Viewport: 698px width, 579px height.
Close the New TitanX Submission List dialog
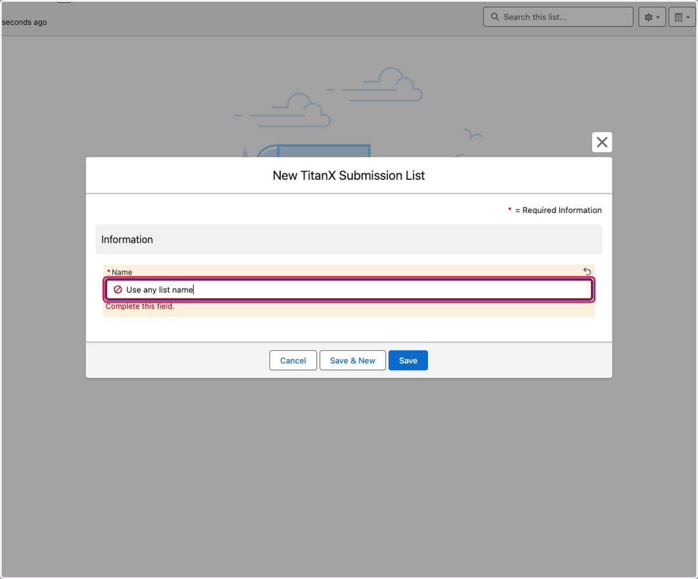click(x=602, y=142)
